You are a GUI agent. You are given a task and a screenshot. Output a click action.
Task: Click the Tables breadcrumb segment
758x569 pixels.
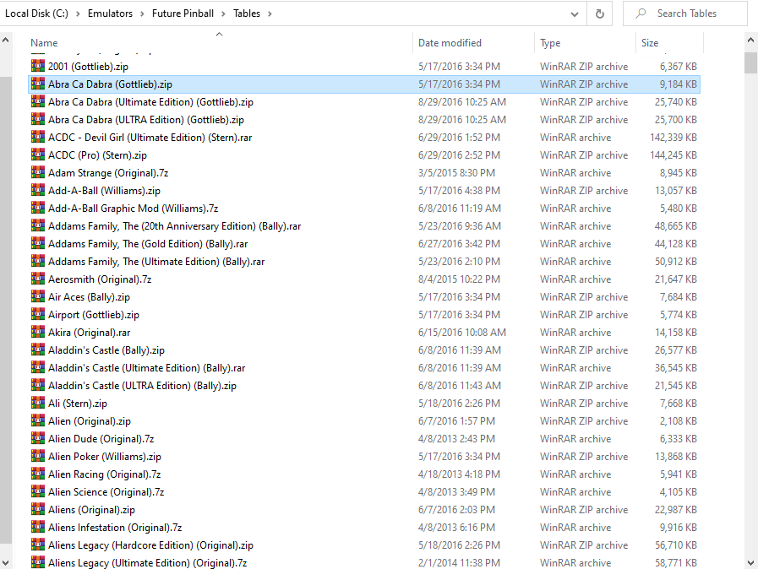coord(247,14)
